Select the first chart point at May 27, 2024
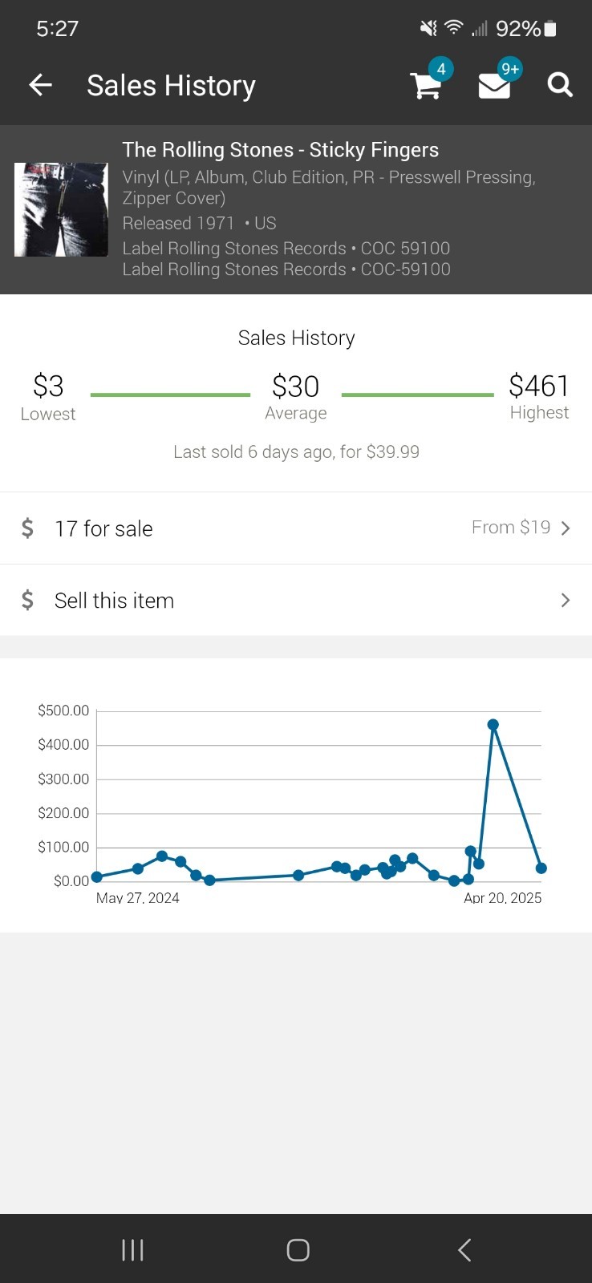Viewport: 592px width, 1283px height. (97, 877)
